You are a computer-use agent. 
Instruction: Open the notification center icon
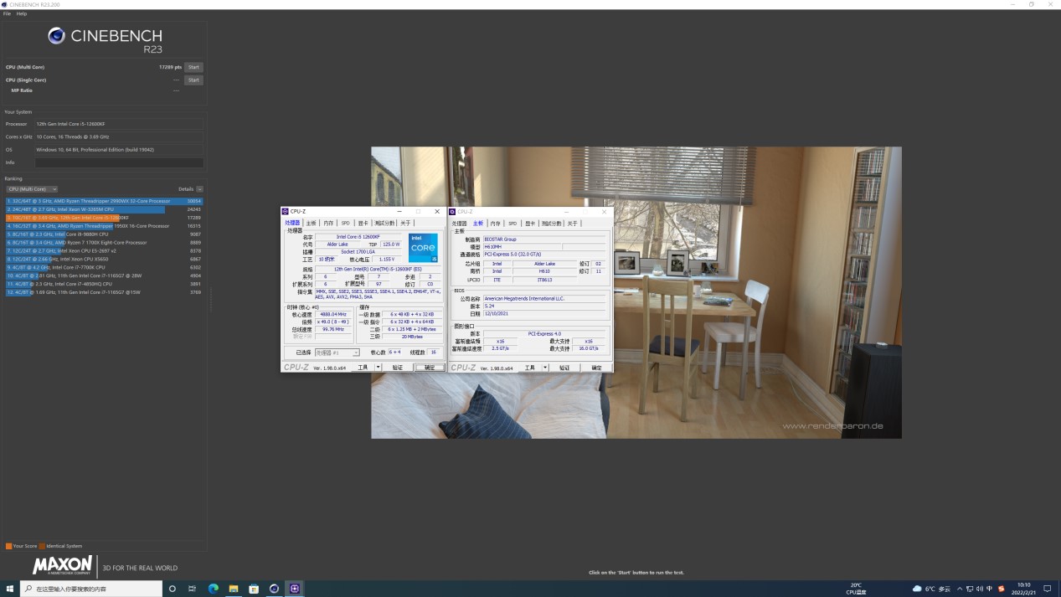[1048, 589]
